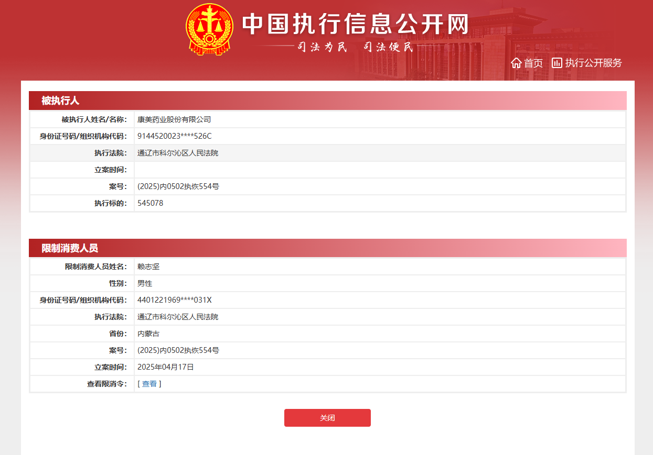
Task: Click the restricted person name 赖志坚
Action: (x=148, y=267)
